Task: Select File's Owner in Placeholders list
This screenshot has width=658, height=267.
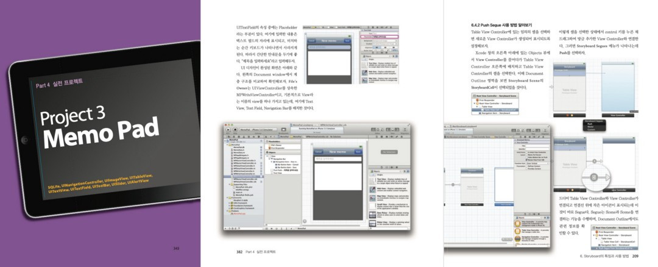Action: point(276,145)
